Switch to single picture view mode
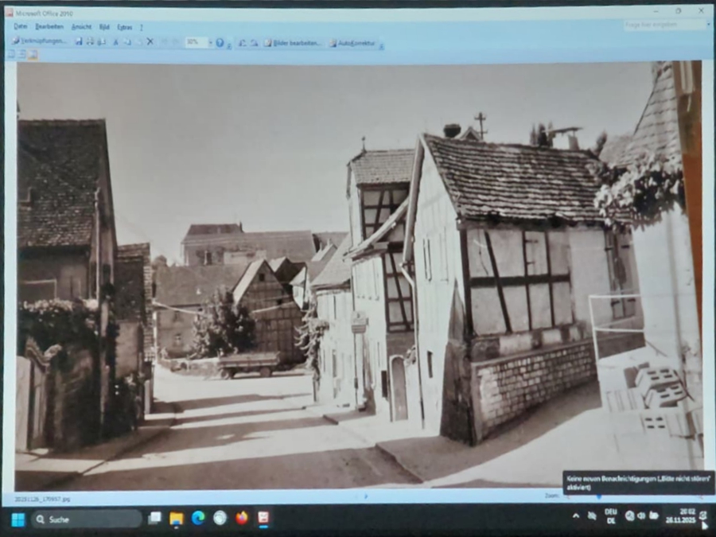Screen dimensions: 716x537 (33, 54)
